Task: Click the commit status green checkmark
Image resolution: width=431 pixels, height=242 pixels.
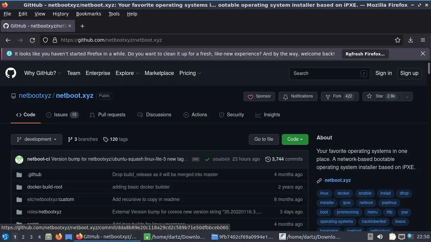Action: (207, 159)
